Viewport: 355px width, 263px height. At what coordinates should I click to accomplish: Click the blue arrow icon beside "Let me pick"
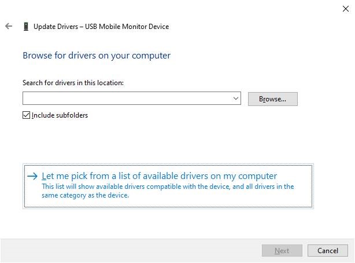(32, 176)
